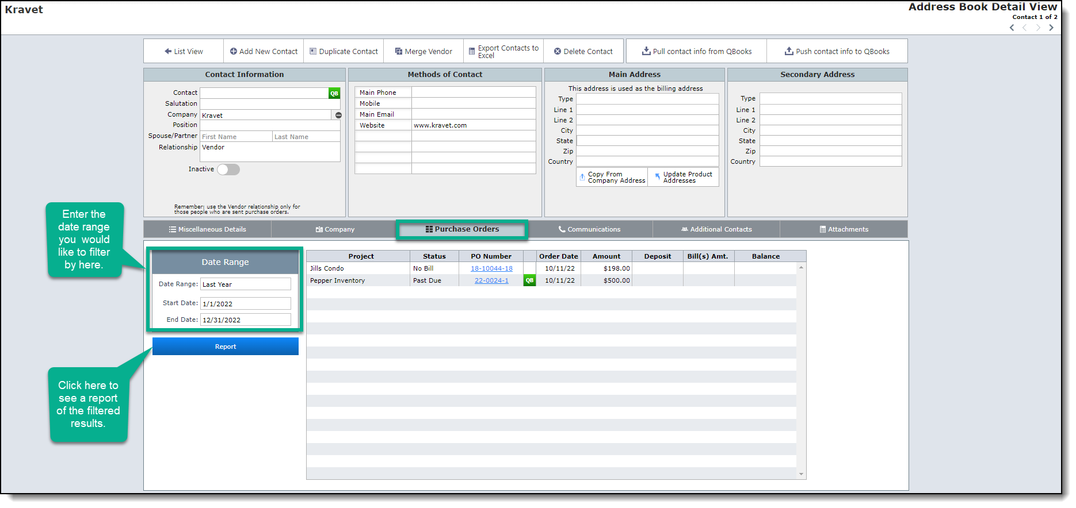Go back to List View
The image size is (1076, 508).
click(184, 51)
